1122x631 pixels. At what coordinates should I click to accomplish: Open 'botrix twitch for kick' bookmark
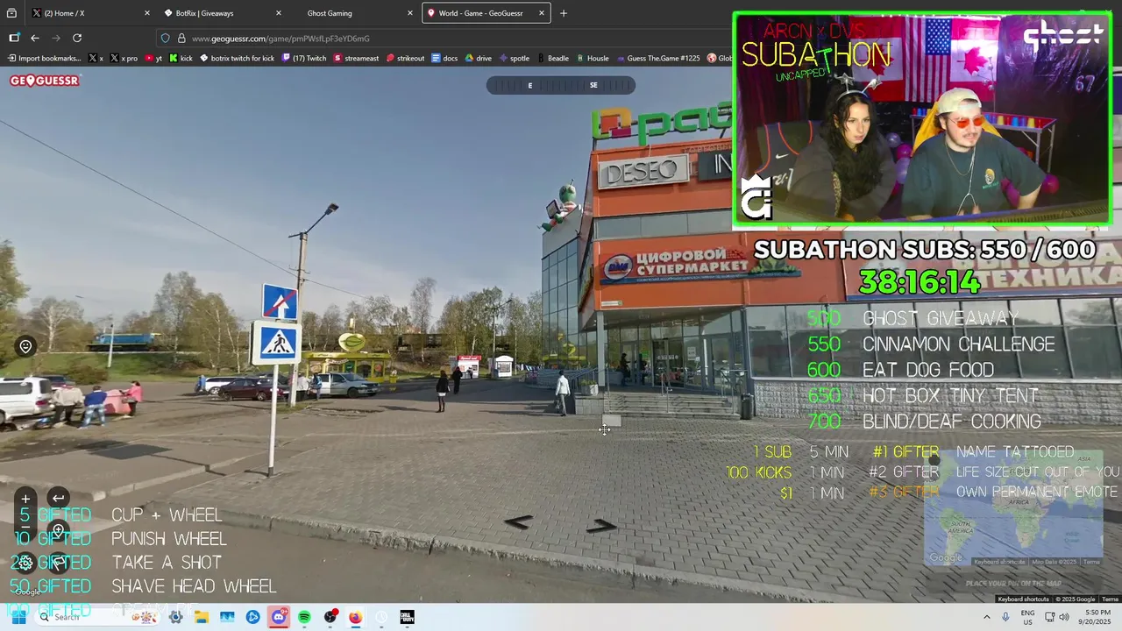[x=237, y=59]
